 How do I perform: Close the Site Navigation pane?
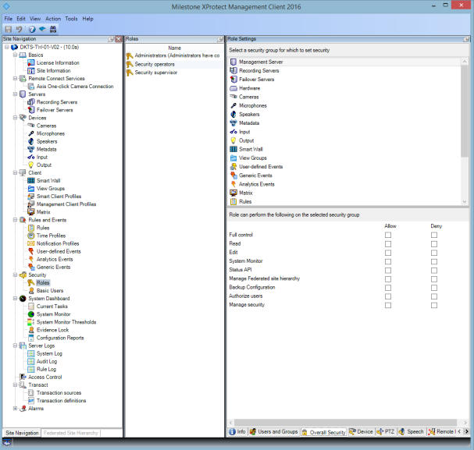[119, 39]
